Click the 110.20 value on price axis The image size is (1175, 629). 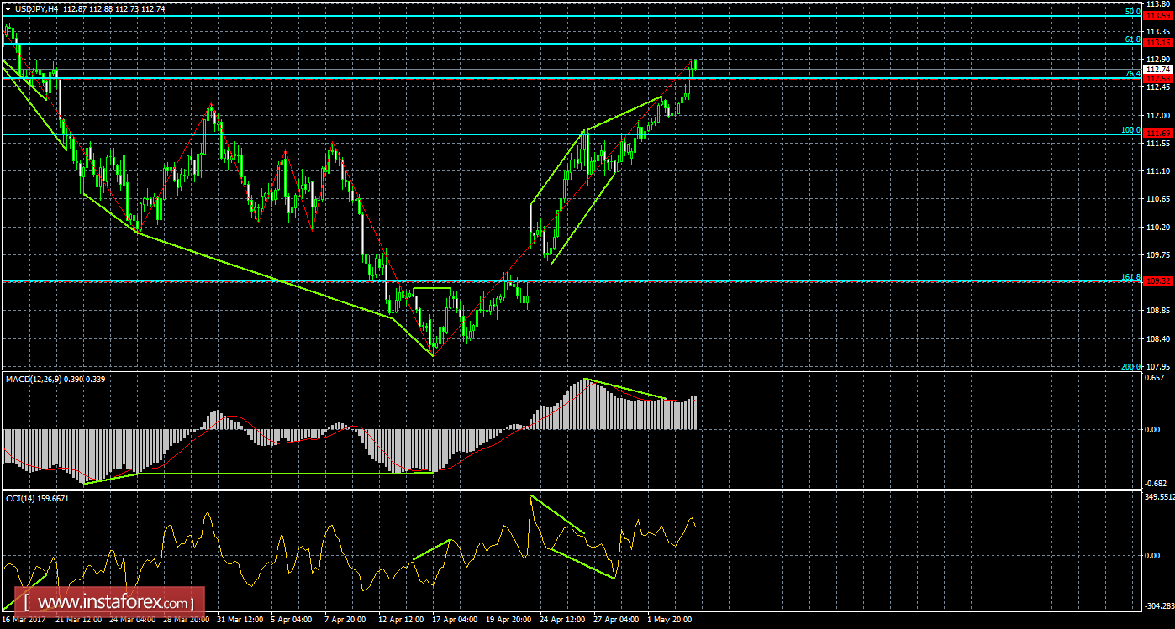click(1159, 227)
